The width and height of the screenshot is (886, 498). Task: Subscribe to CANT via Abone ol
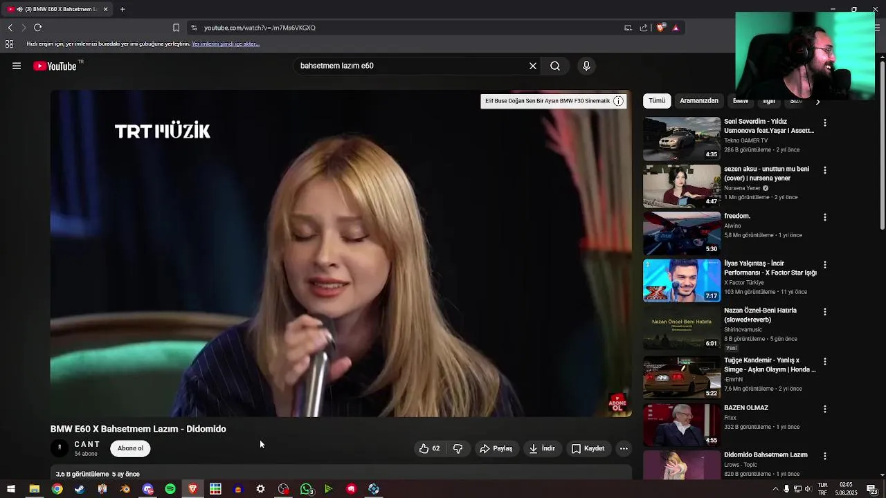[x=130, y=448]
